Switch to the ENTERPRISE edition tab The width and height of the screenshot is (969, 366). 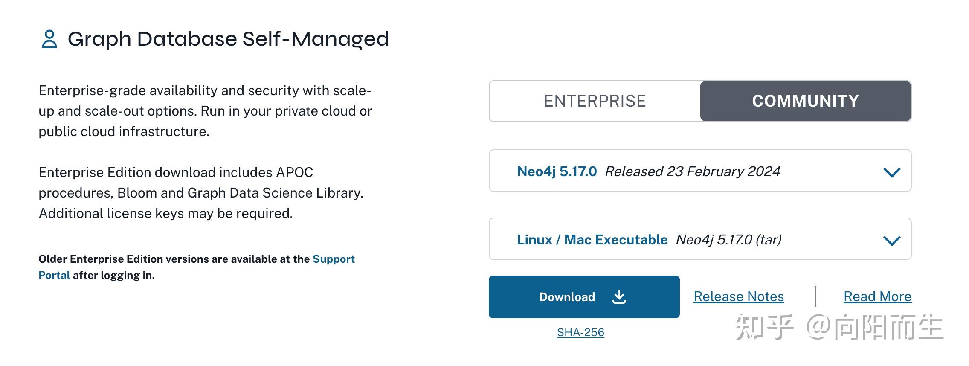coord(595,101)
